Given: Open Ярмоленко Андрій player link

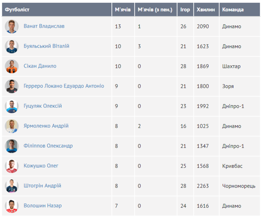Looking at the screenshot, I should click(x=46, y=126).
